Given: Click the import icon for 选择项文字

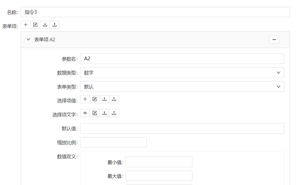Looking at the screenshot, I should pos(104,113).
